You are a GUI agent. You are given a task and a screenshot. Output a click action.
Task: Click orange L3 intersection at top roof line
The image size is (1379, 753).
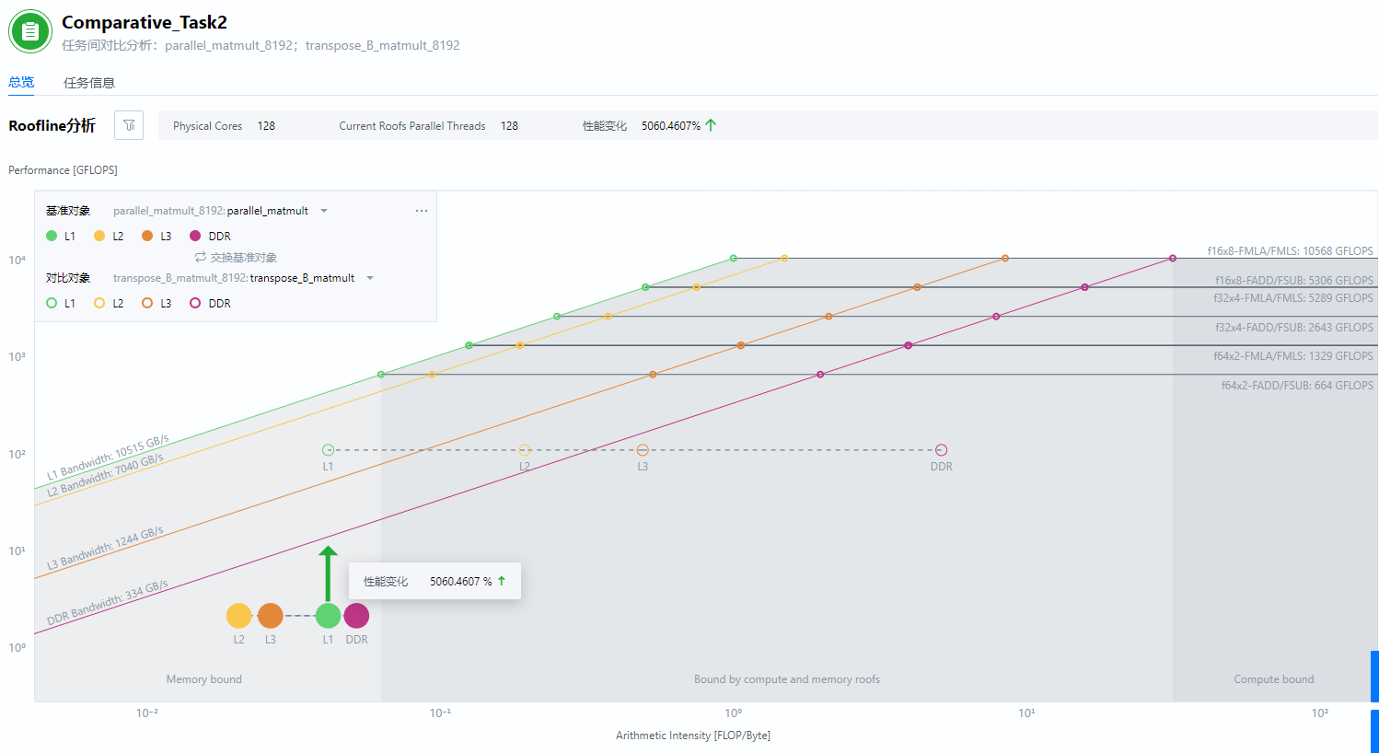(x=1005, y=258)
